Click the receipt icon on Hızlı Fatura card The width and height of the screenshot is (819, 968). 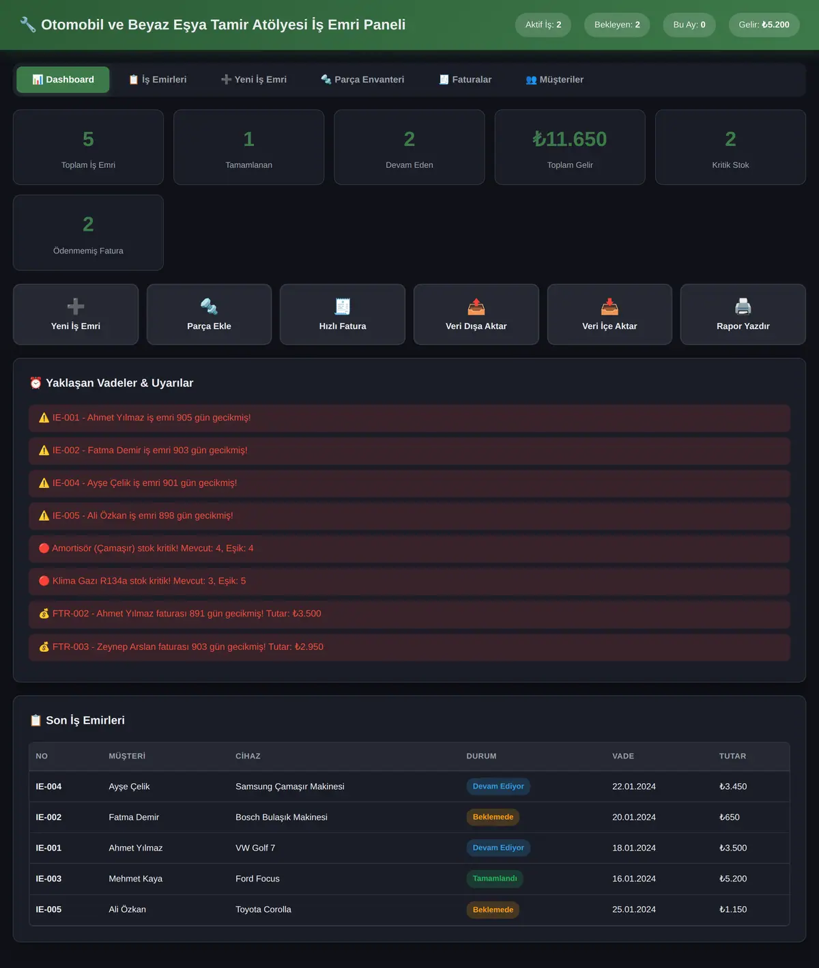[343, 306]
